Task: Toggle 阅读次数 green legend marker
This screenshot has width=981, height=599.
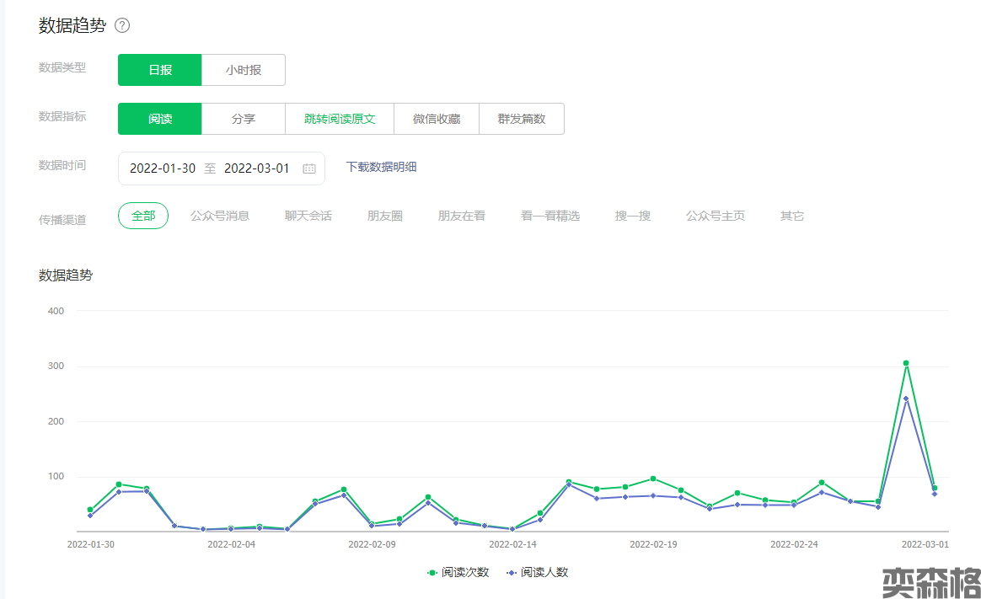Action: (432, 572)
